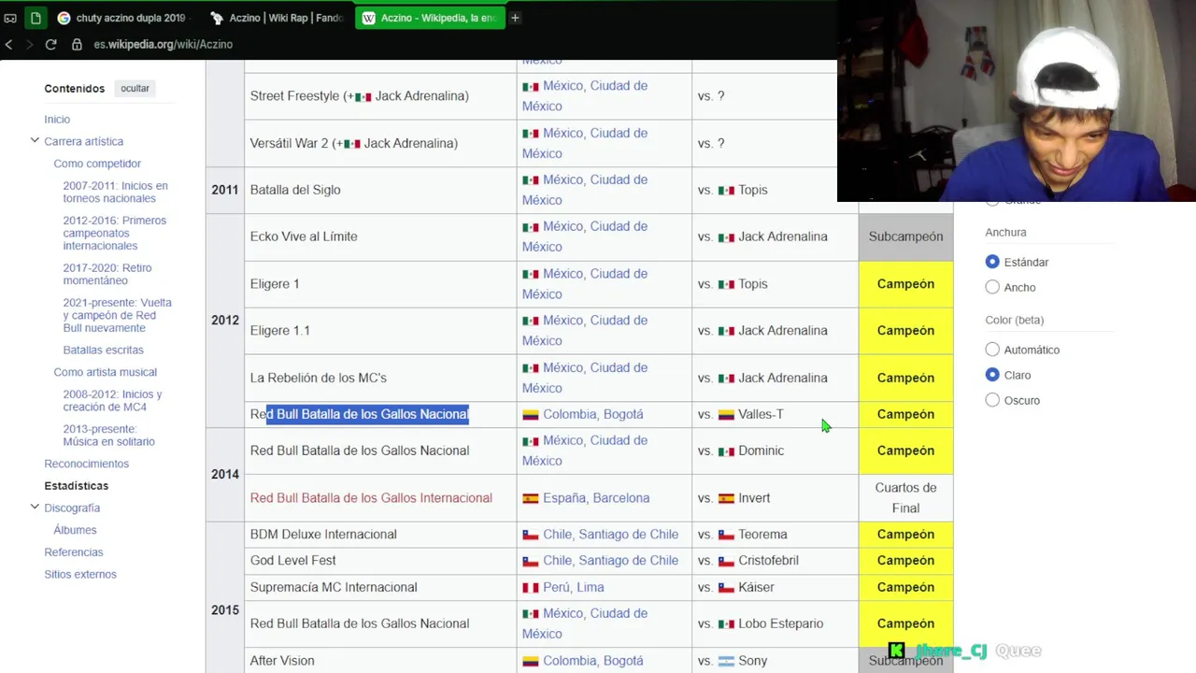Click Cuartos de Final result cell
Viewport: 1196px width, 673px height.
pos(905,498)
